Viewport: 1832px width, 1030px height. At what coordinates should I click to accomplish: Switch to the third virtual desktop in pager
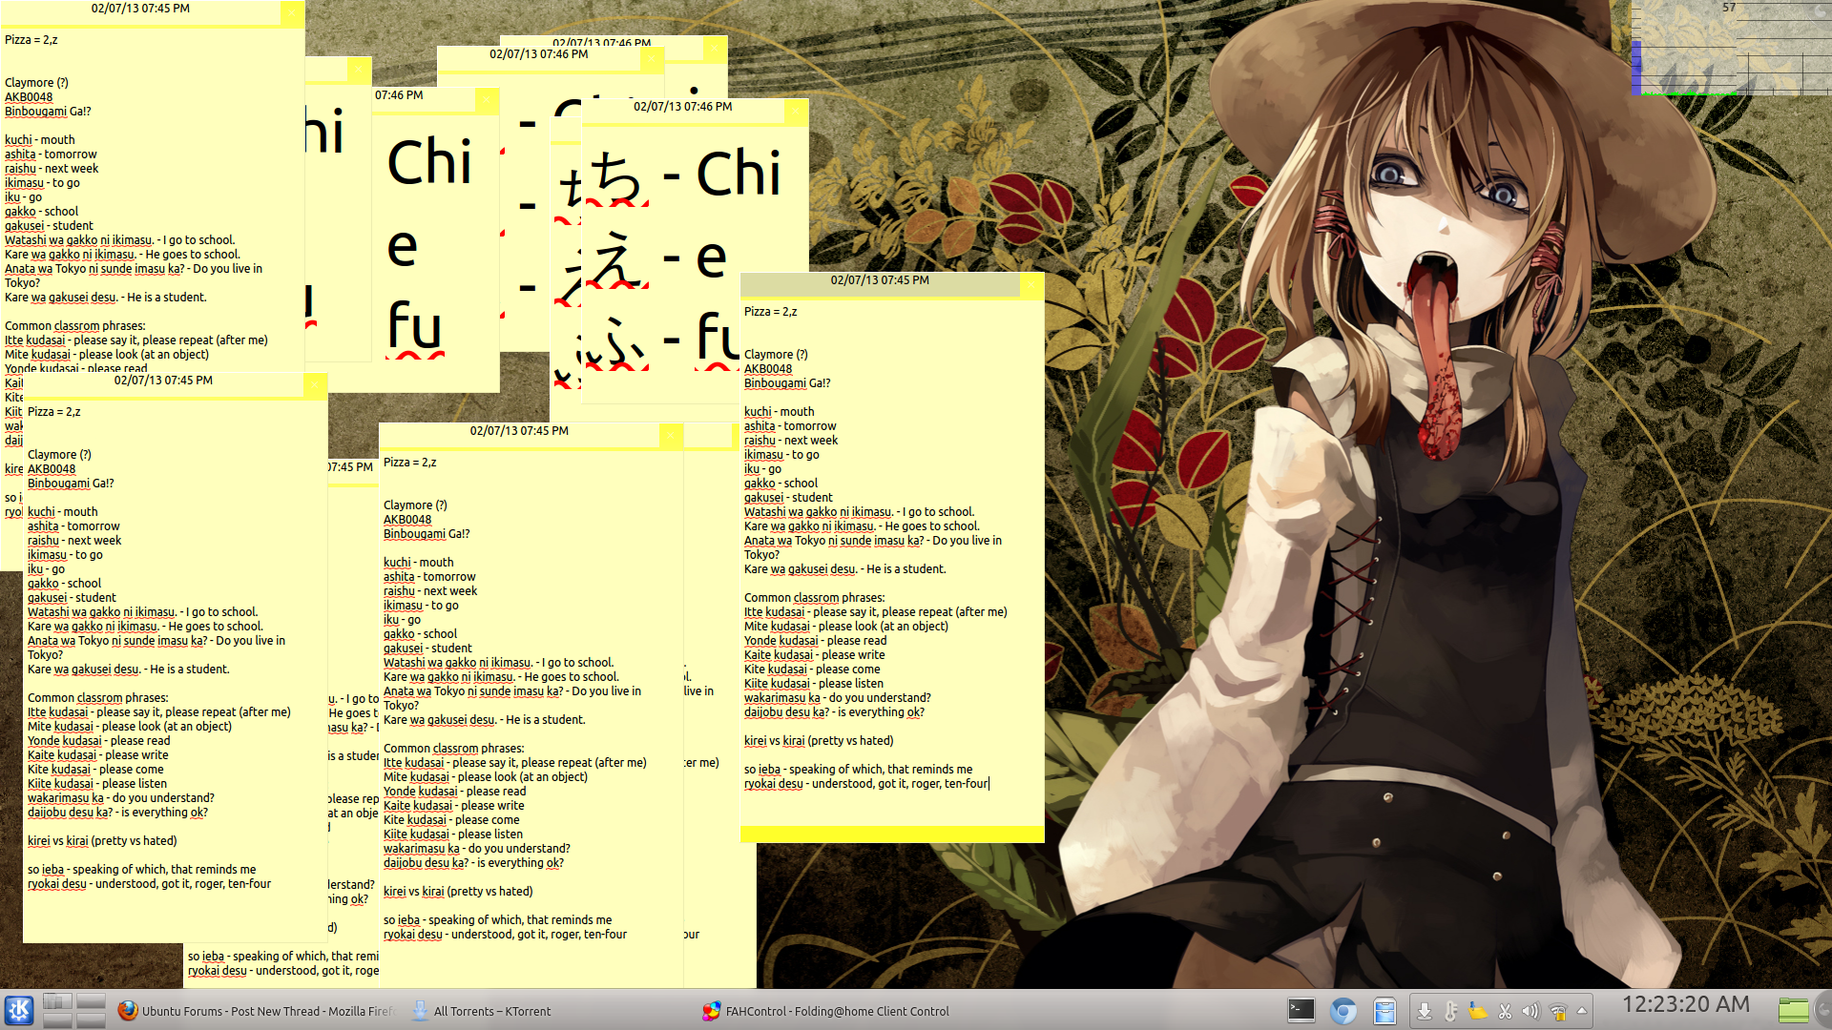[x=57, y=1020]
